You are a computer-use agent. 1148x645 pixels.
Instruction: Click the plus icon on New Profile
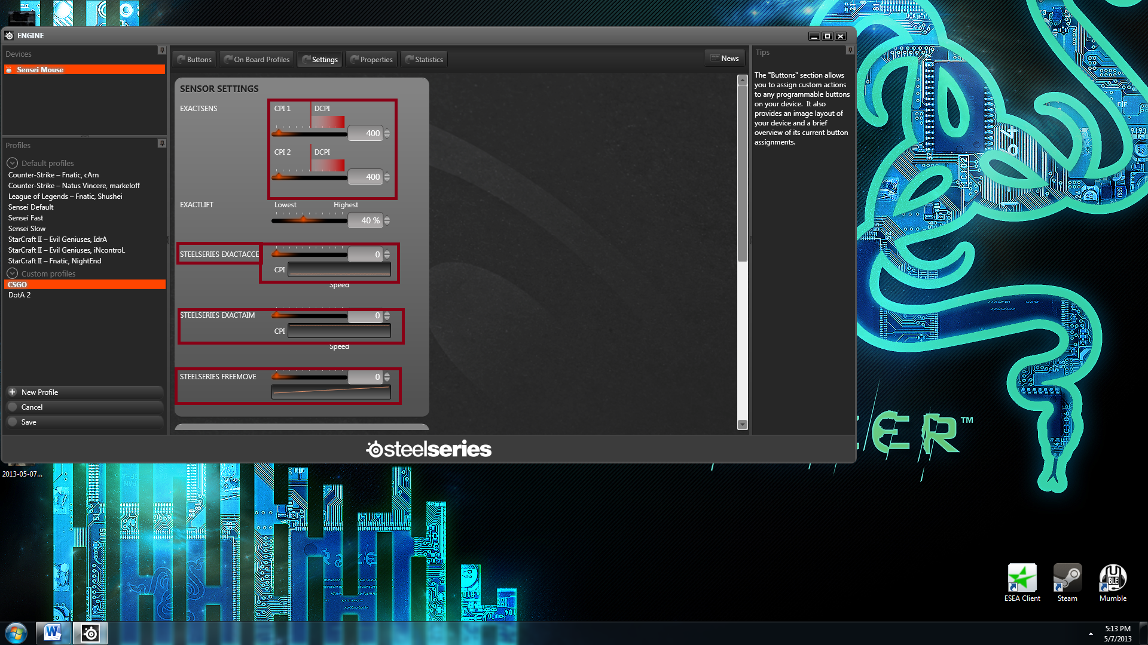(x=12, y=392)
